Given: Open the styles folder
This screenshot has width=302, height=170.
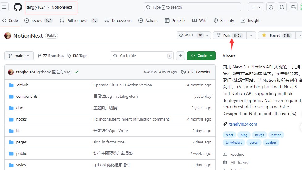Looking at the screenshot, I should (x=21, y=165).
